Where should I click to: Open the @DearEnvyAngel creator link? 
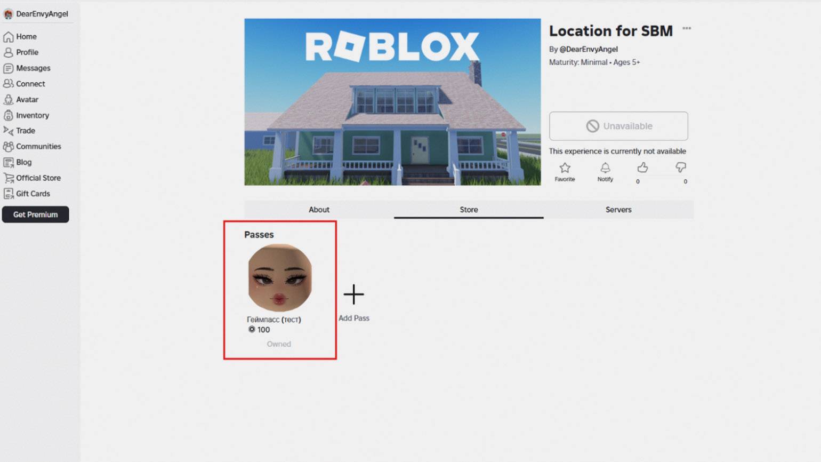coord(588,49)
